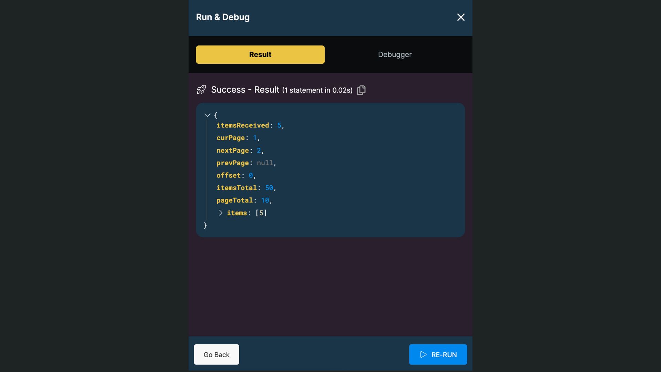661x372 pixels.
Task: Click the chevron next to the opening brace
Action: (207, 115)
